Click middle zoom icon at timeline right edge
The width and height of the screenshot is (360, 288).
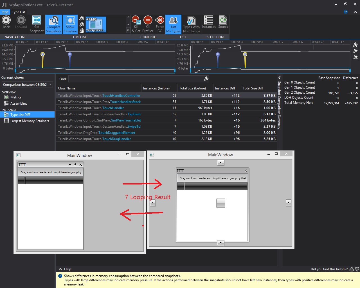click(355, 51)
